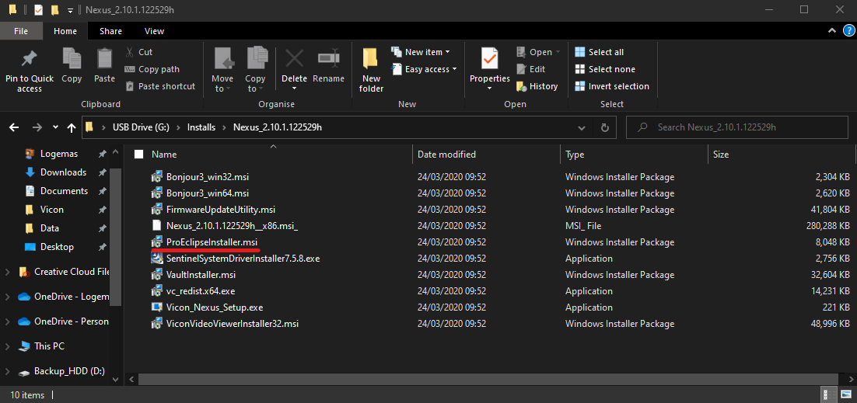Click Quick Access Toolbar properties icon
The height and width of the screenshot is (403, 857).
[38, 10]
